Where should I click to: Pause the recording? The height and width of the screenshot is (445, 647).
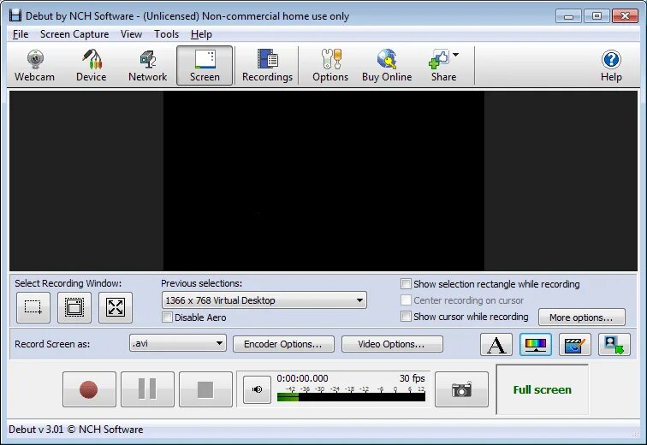[x=147, y=389]
